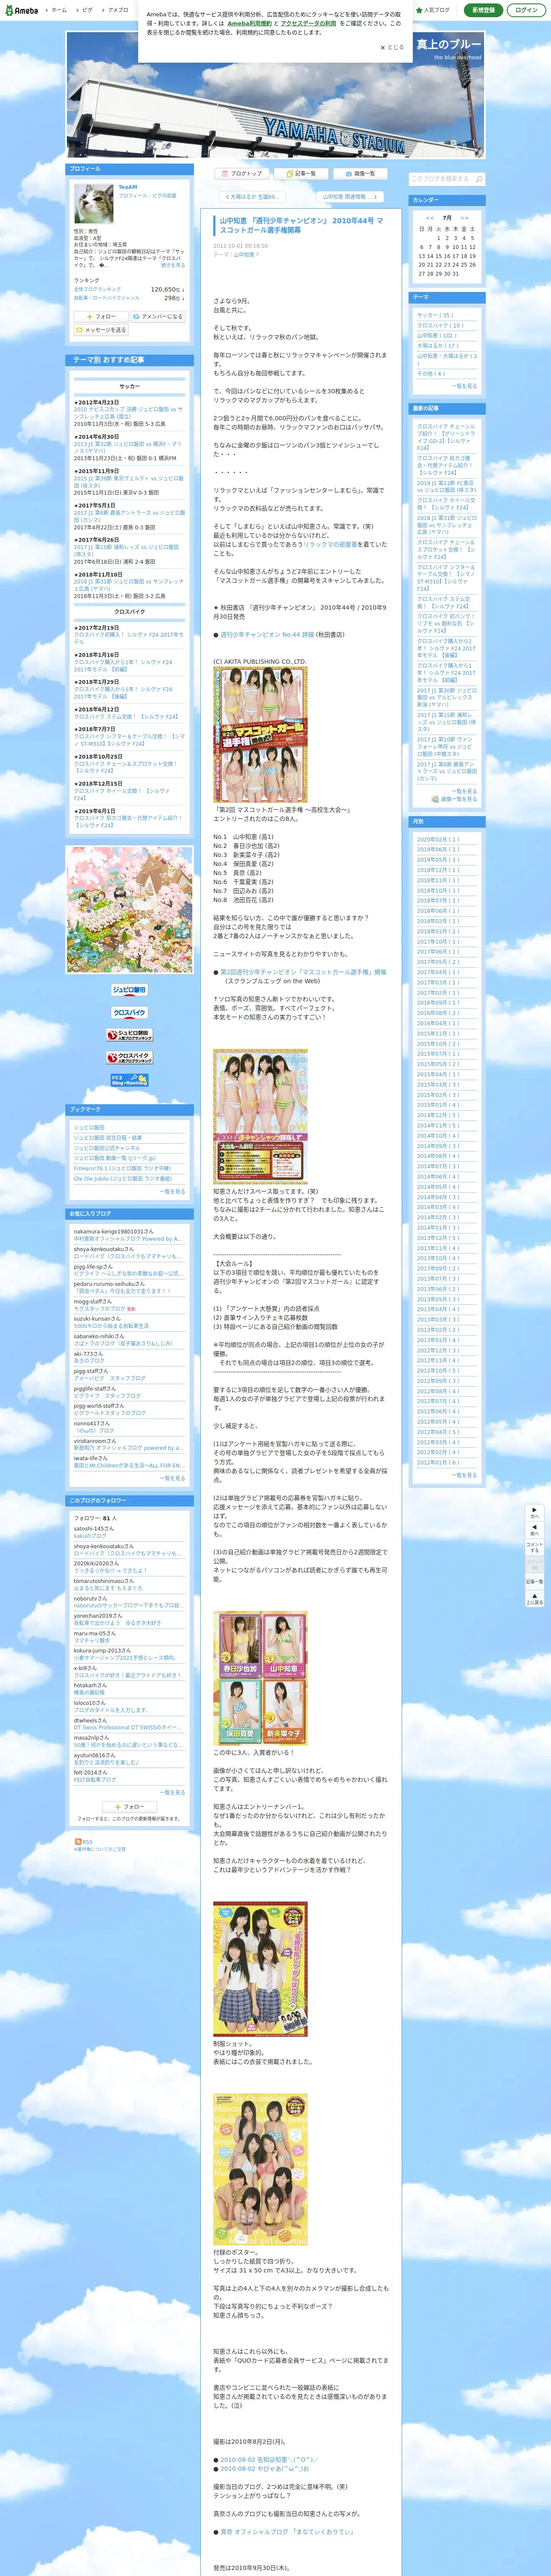This screenshot has width=551, height=2576.
Task: Click the クロスバイク blog ranking banner
Action: tap(129, 1012)
